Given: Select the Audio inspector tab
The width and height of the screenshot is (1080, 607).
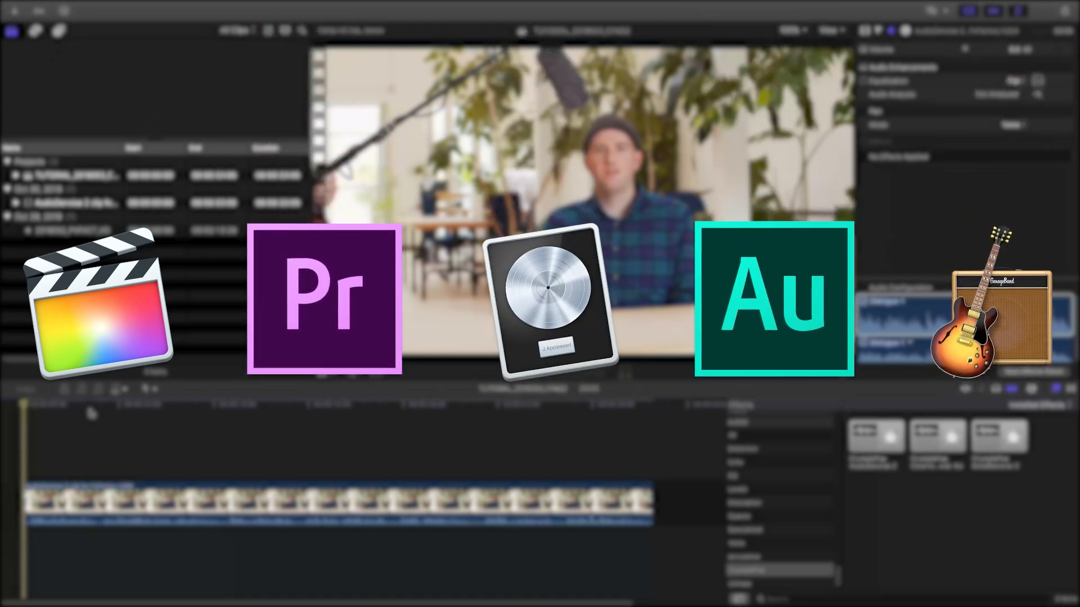Looking at the screenshot, I should point(891,31).
